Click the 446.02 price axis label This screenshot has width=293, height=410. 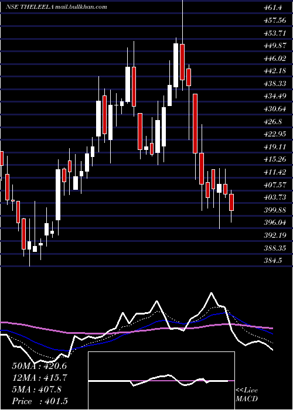pos(275,59)
